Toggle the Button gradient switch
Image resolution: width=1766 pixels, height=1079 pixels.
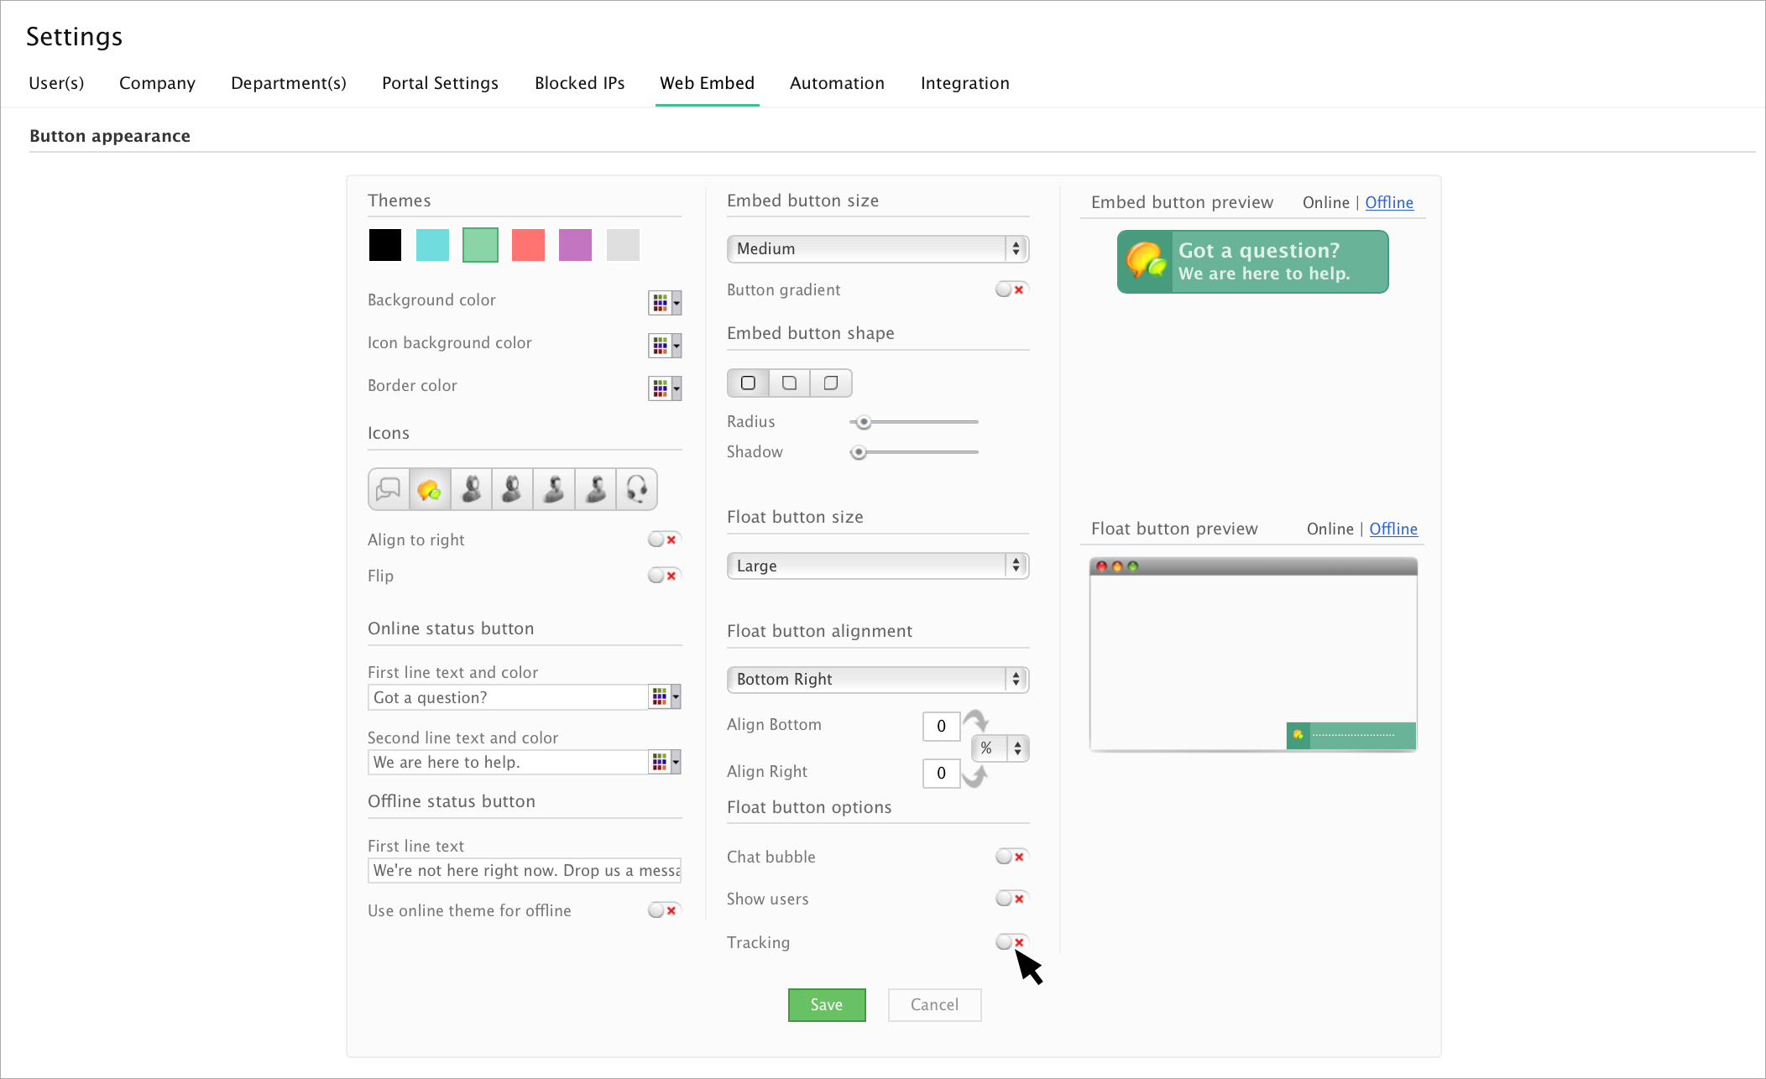[x=1011, y=289]
